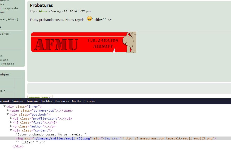Screen dimensions: 231x149
Task: Click the ./images/smilies/emoji (3).png source link
Action: point(62,138)
